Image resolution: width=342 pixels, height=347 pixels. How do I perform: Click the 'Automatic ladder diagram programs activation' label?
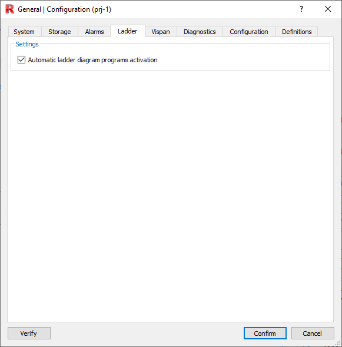pyautogui.click(x=92, y=60)
